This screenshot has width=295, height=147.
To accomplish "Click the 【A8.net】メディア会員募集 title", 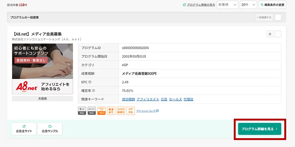I will coord(37,34).
